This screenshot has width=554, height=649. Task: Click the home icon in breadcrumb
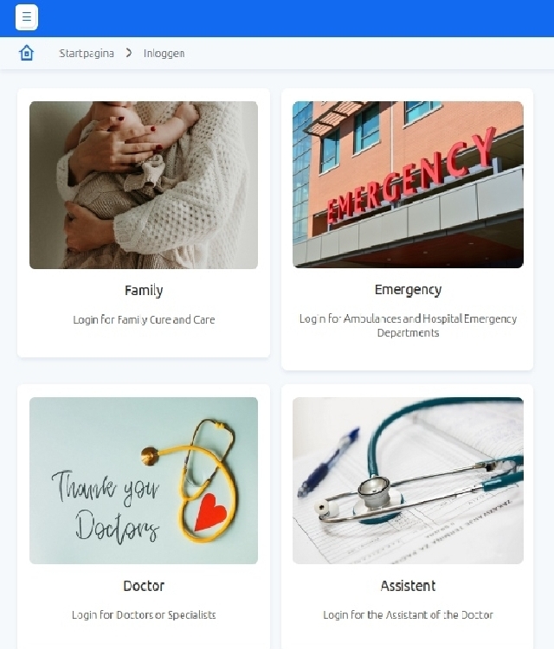pos(27,53)
